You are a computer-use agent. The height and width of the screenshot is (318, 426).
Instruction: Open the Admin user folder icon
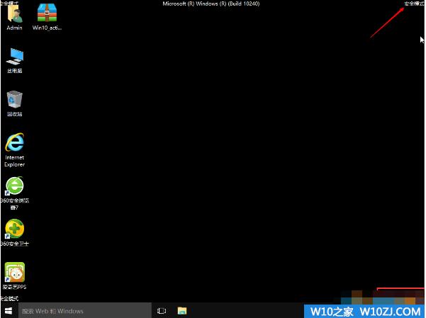pos(14,14)
